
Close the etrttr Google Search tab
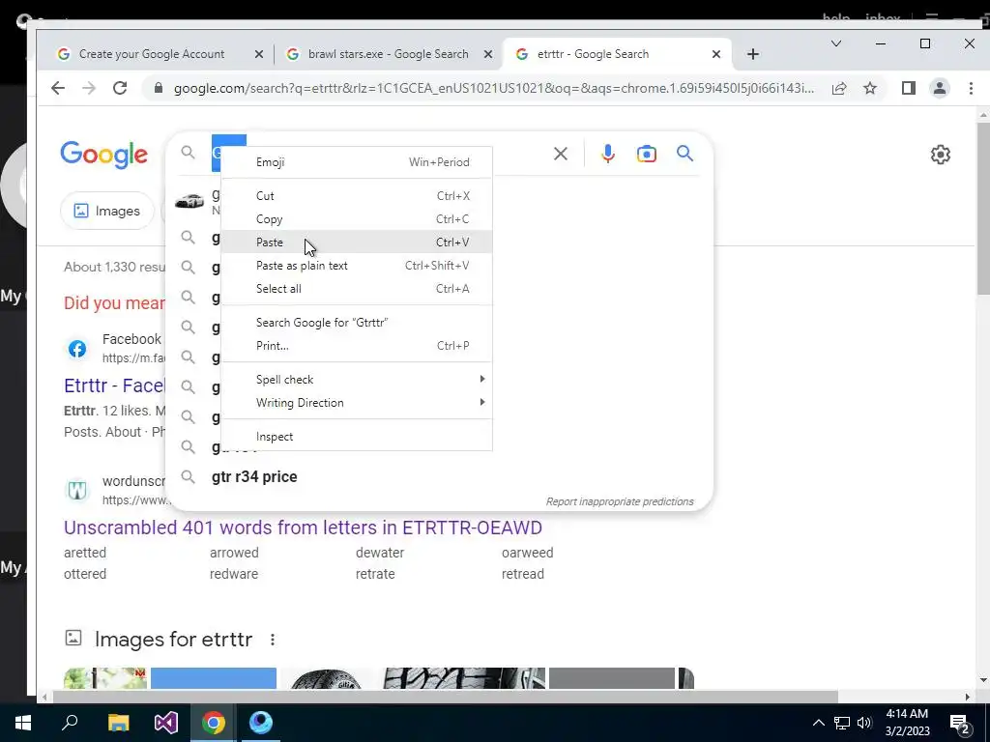coord(716,54)
